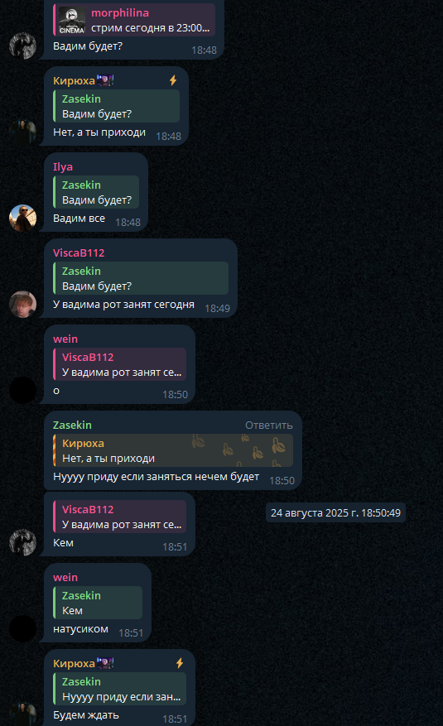Click the wein sender name above 'натусиком'
This screenshot has height=726, width=443.
pos(65,577)
